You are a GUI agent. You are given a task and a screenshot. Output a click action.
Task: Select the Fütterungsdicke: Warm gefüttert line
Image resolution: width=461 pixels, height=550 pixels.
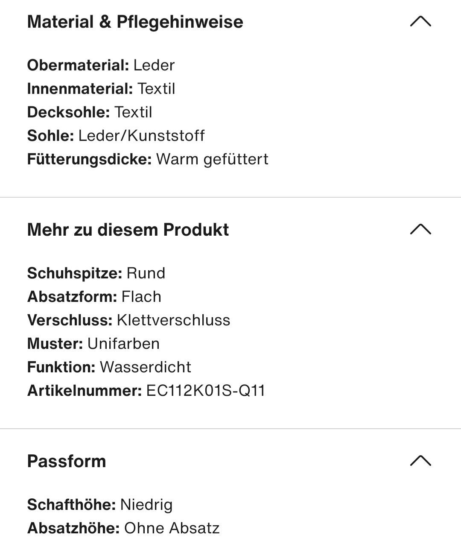point(148,159)
